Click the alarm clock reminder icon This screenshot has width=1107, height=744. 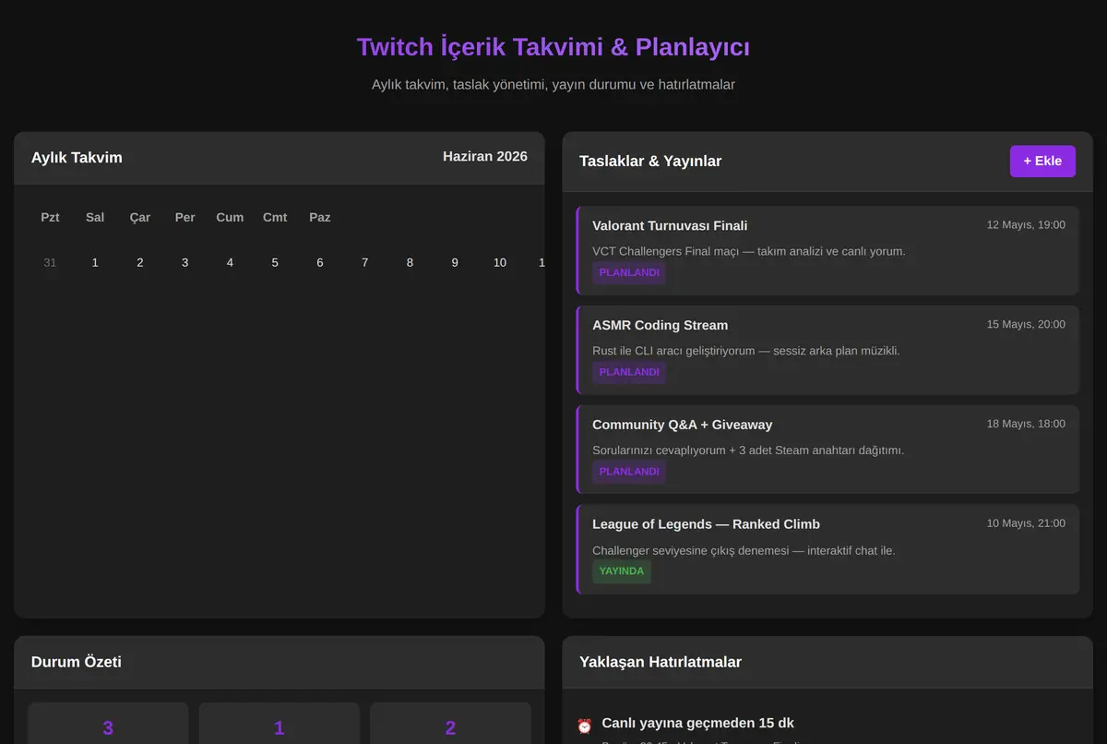584,726
